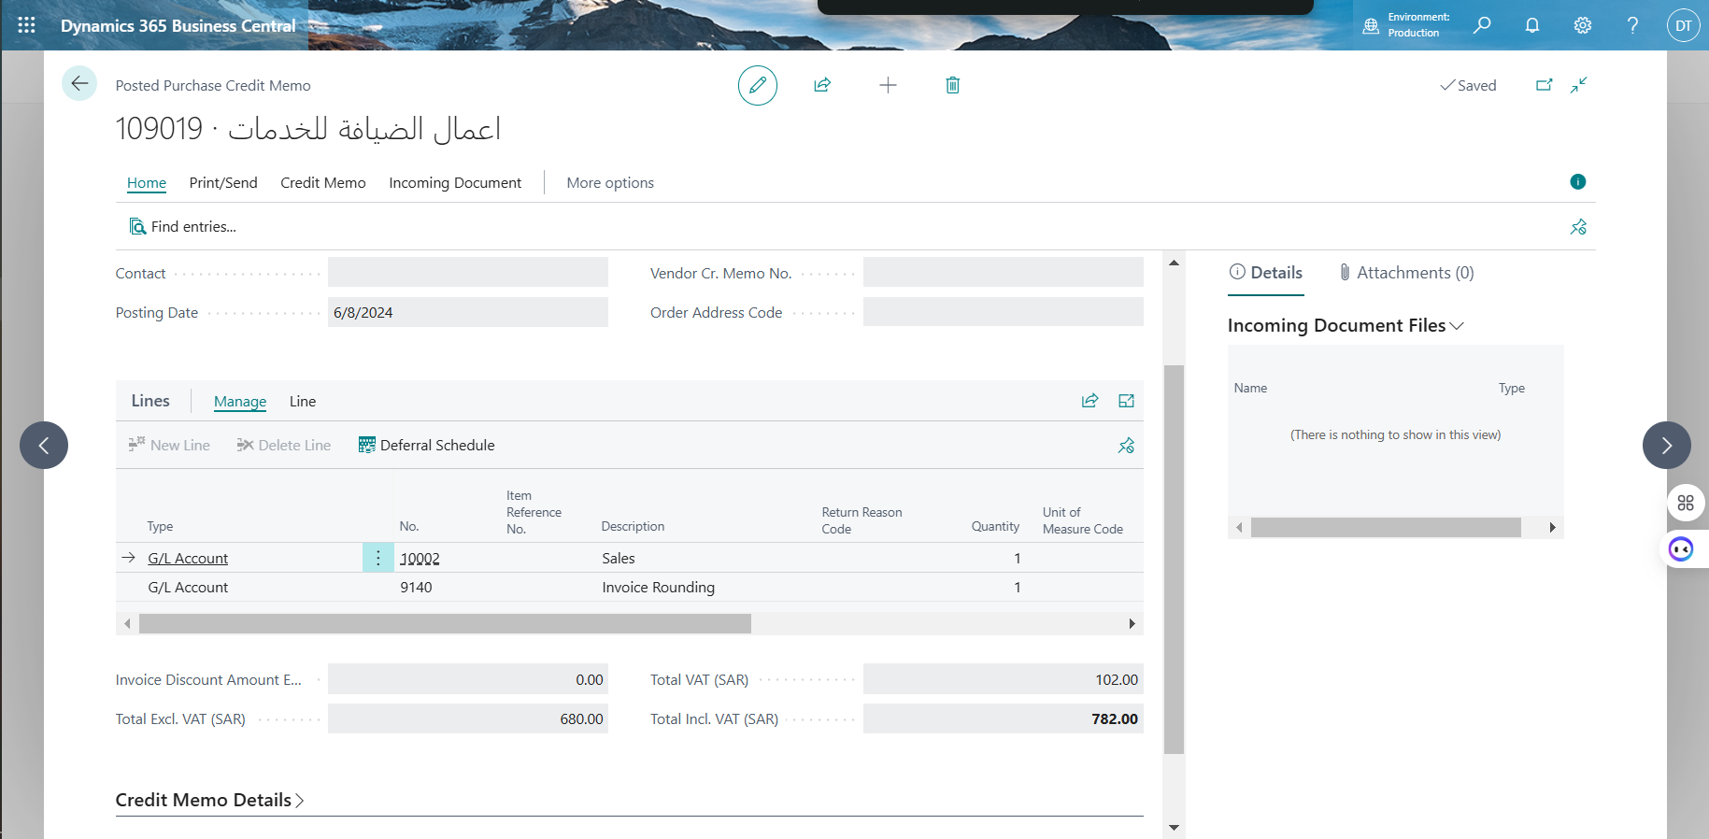1709x839 pixels.
Task: Click Find entries...
Action: coord(182,226)
